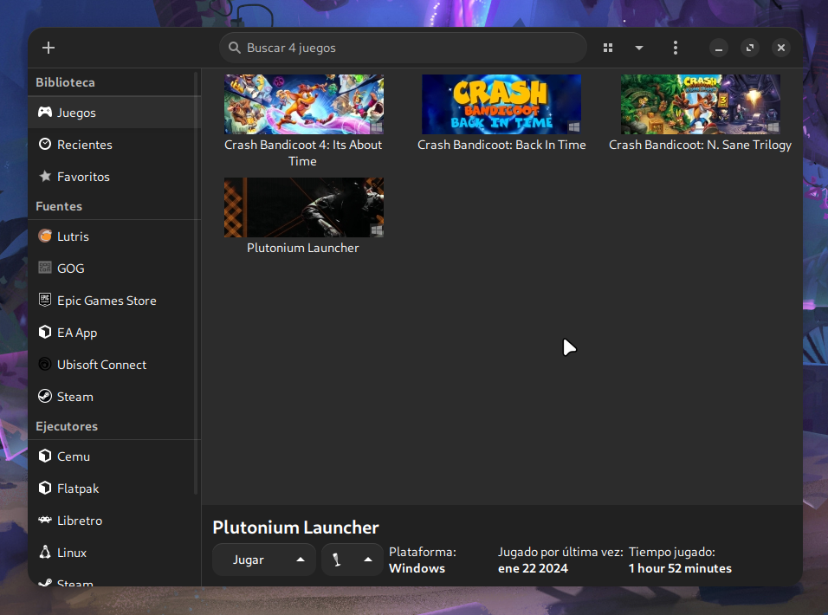Show Favoritos list
Image resolution: width=828 pixels, height=615 pixels.
pos(114,177)
